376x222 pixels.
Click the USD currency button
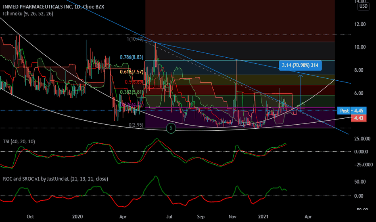tap(363, 6)
